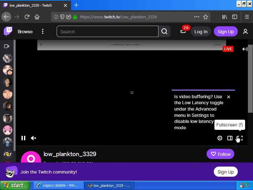Toggle the browser sidebar view icon
Image resolution: width=253 pixels, height=190 pixels.
coord(234,17)
